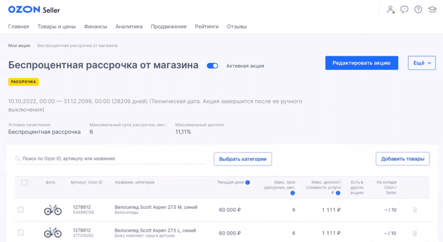This screenshot has width=443, height=242.
Task: Click the help question mark icon
Action: 418,9
